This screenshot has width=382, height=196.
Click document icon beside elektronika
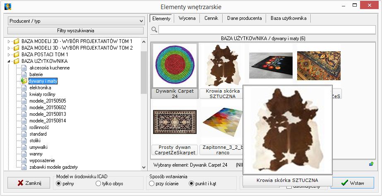(24, 87)
